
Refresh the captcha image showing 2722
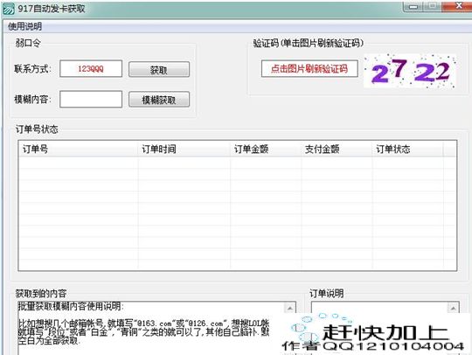(410, 71)
